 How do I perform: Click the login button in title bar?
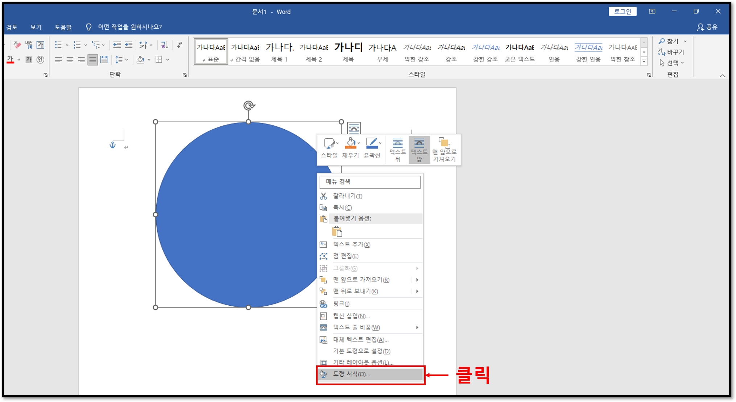click(x=623, y=12)
